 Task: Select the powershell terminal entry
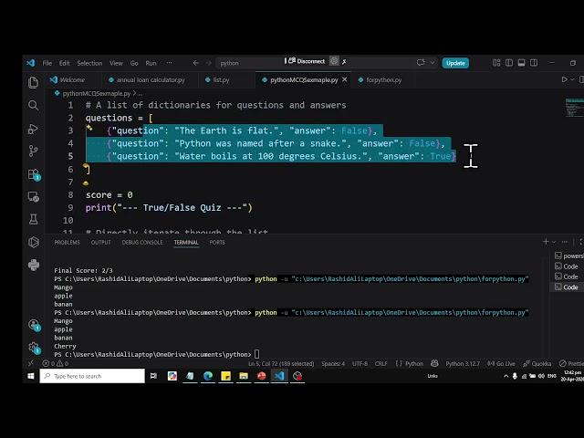(x=568, y=255)
